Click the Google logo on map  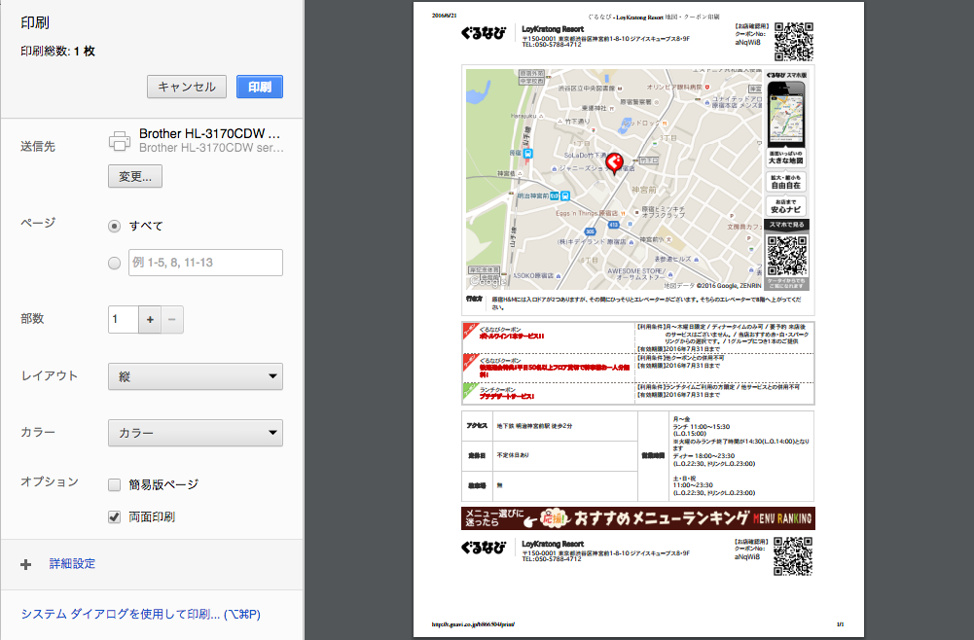(x=488, y=282)
